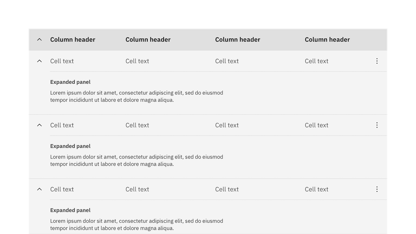
Task: Click the second Column header label
Action: click(148, 39)
